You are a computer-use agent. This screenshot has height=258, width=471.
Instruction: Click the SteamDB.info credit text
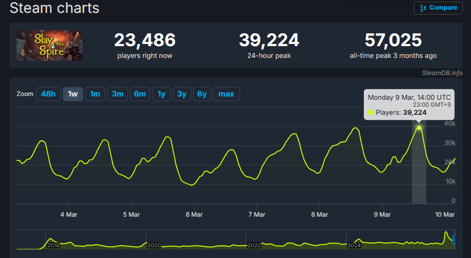pos(442,73)
